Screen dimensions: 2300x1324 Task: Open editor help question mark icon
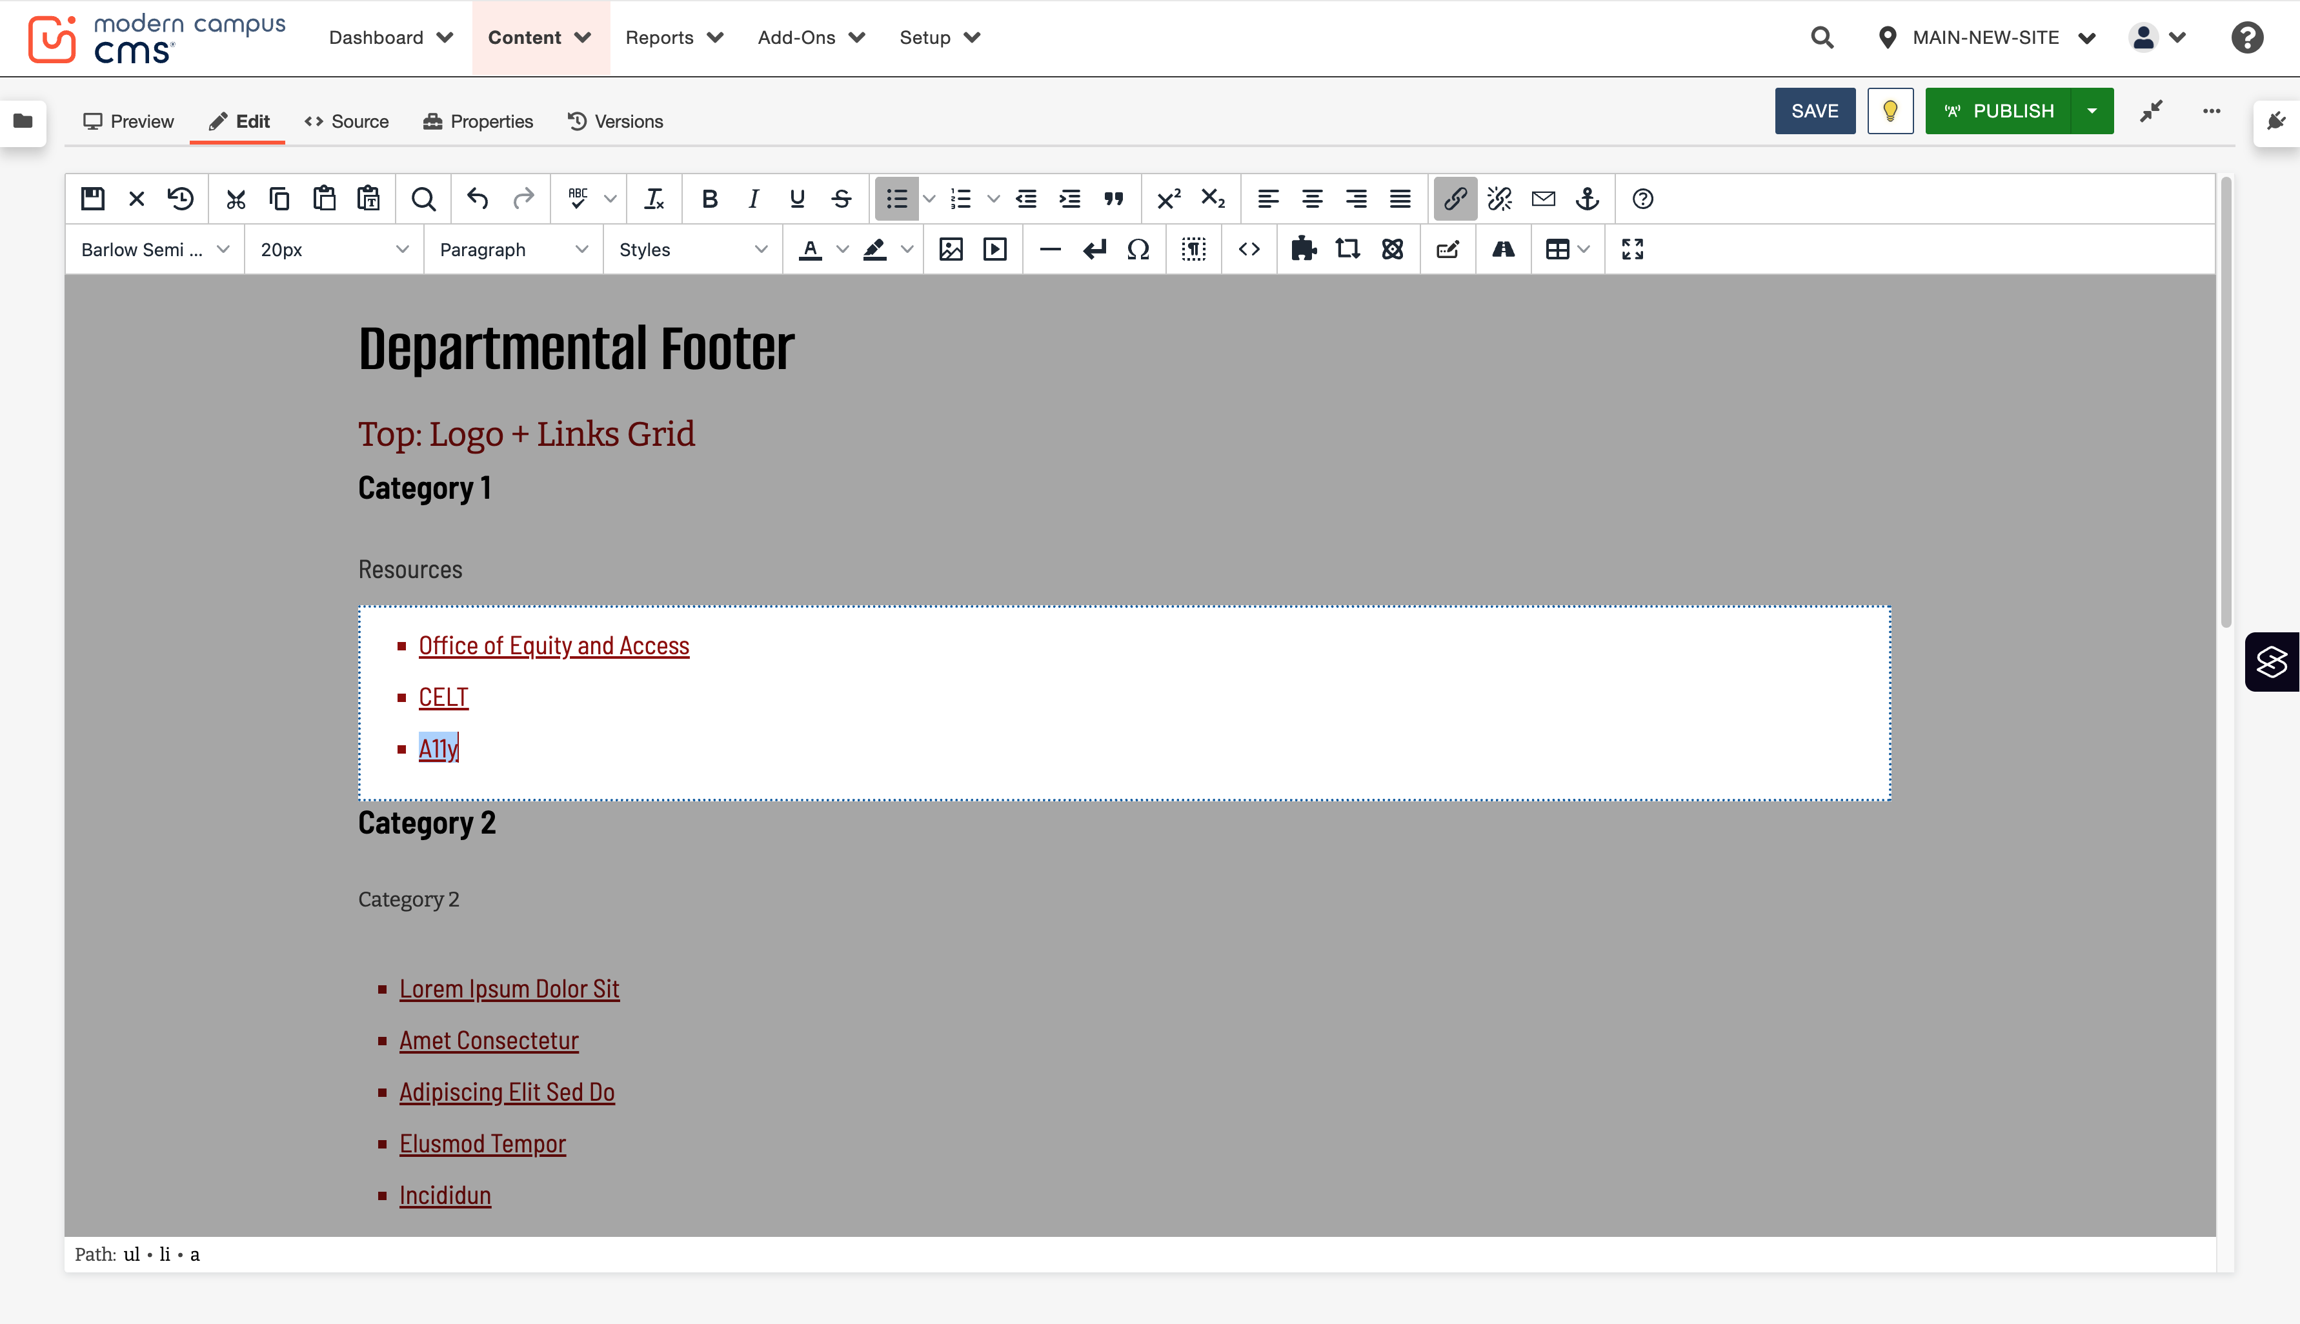(x=1642, y=198)
